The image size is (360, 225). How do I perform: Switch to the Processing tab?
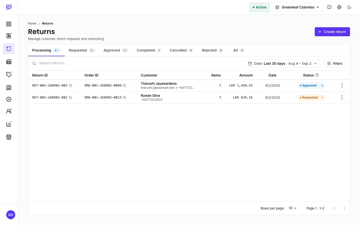point(46,50)
